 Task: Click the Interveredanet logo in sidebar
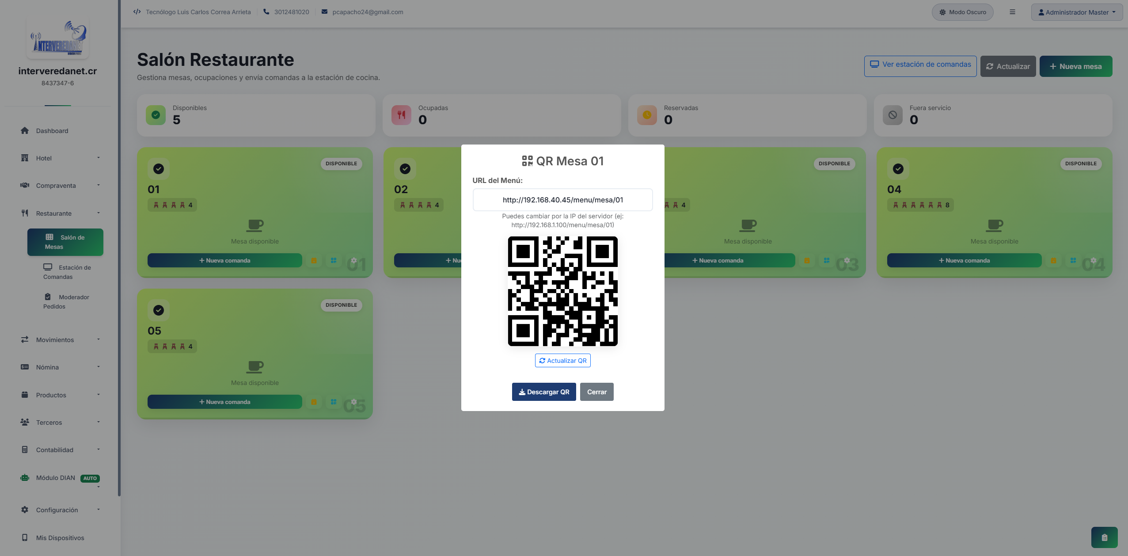[58, 38]
